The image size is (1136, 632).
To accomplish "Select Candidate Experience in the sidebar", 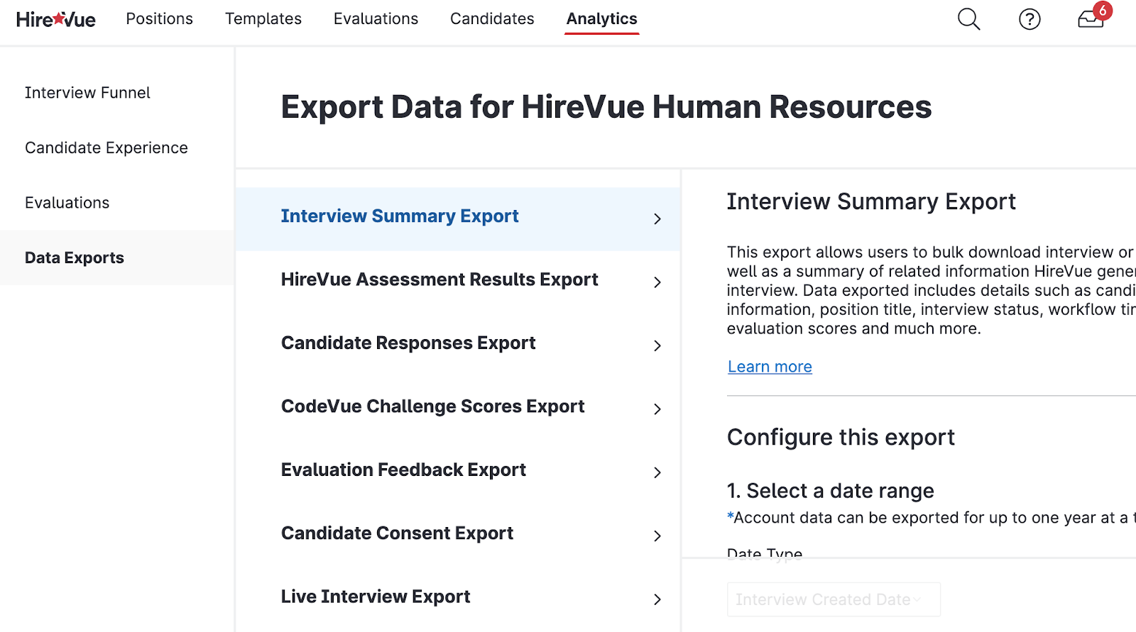I will [x=106, y=148].
